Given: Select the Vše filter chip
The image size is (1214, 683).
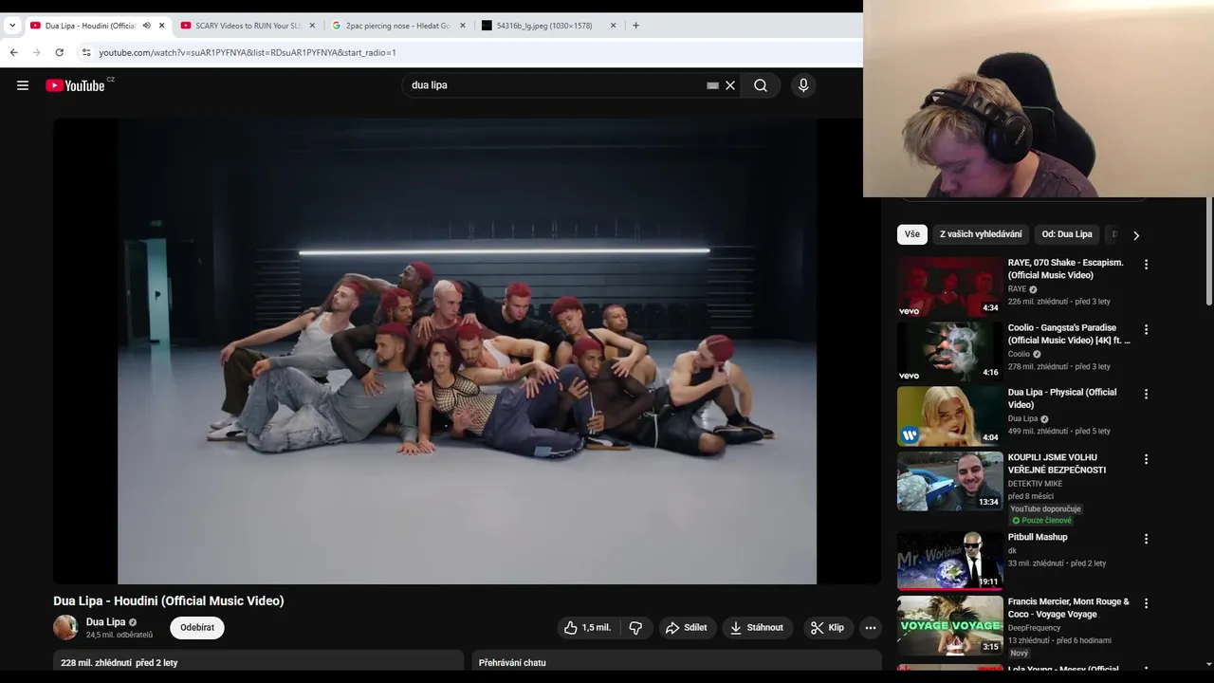Looking at the screenshot, I should (x=912, y=234).
